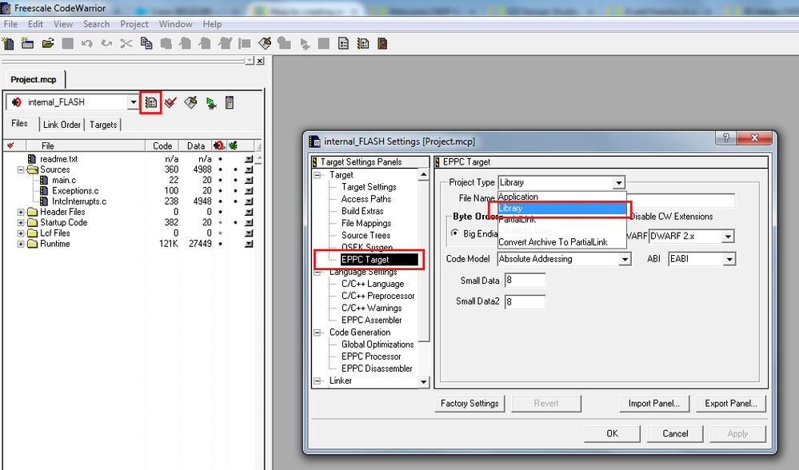The image size is (799, 470).
Task: Open the Project Inspector icon
Action: coord(230,103)
